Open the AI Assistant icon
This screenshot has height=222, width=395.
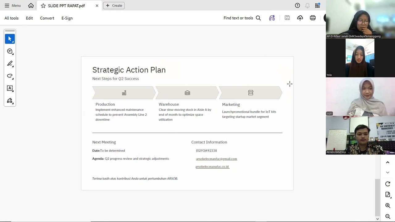coord(272,18)
